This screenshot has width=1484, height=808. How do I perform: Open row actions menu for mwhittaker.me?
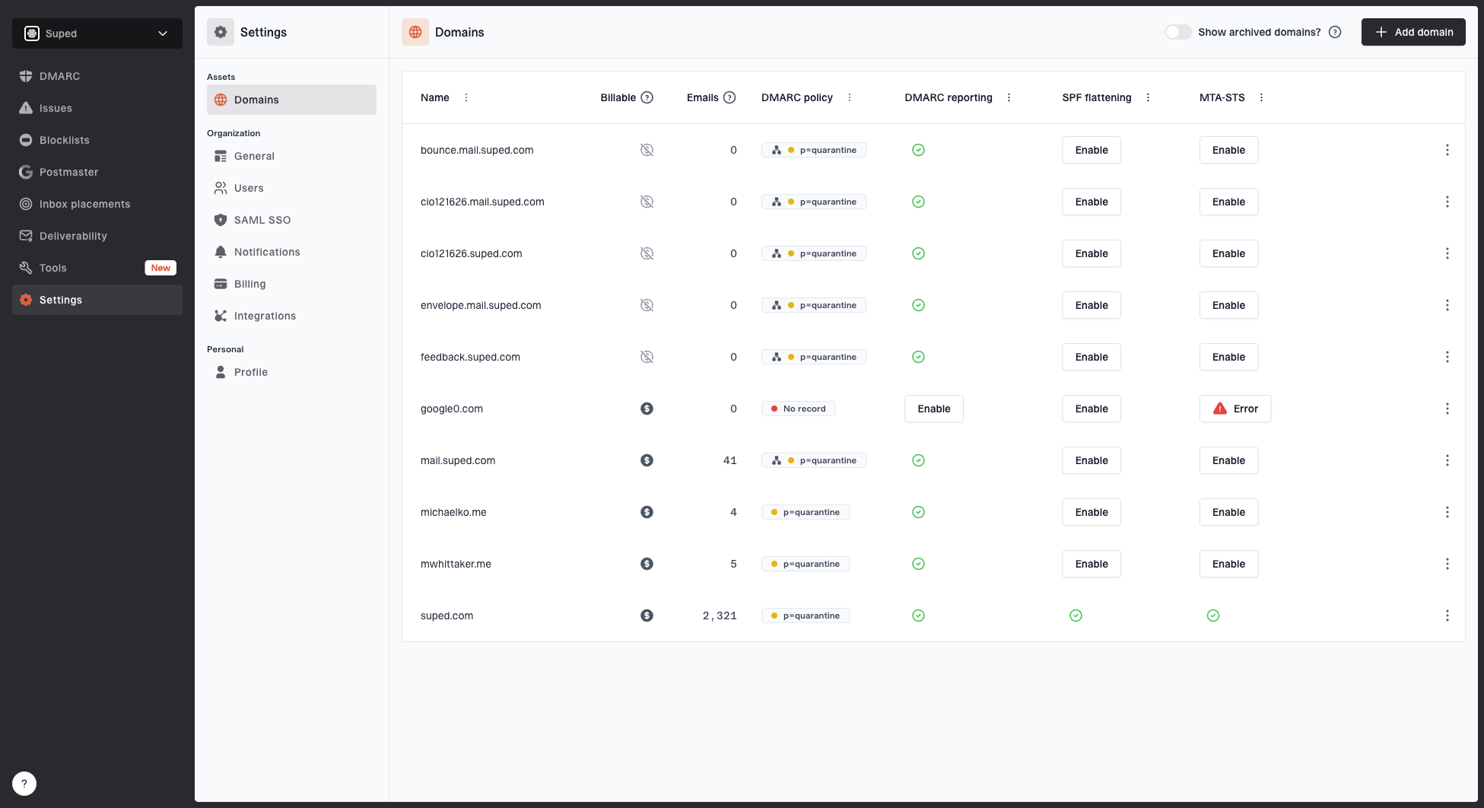point(1447,564)
